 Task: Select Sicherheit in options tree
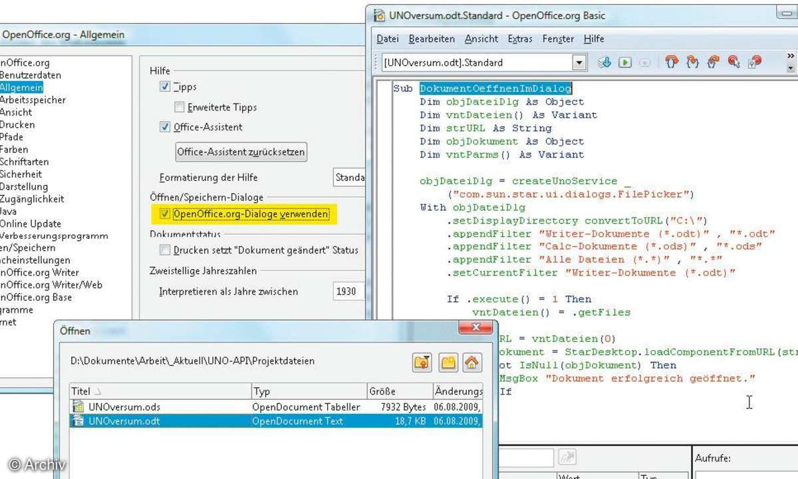pyautogui.click(x=21, y=174)
